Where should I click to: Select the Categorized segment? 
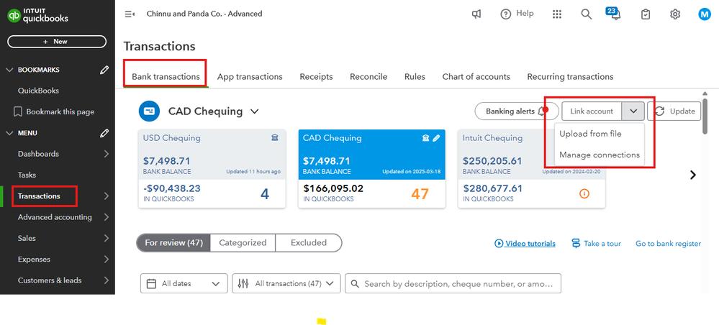coord(243,243)
